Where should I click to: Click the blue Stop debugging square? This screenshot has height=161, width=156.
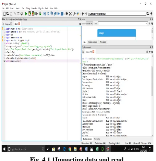click(x=62, y=14)
